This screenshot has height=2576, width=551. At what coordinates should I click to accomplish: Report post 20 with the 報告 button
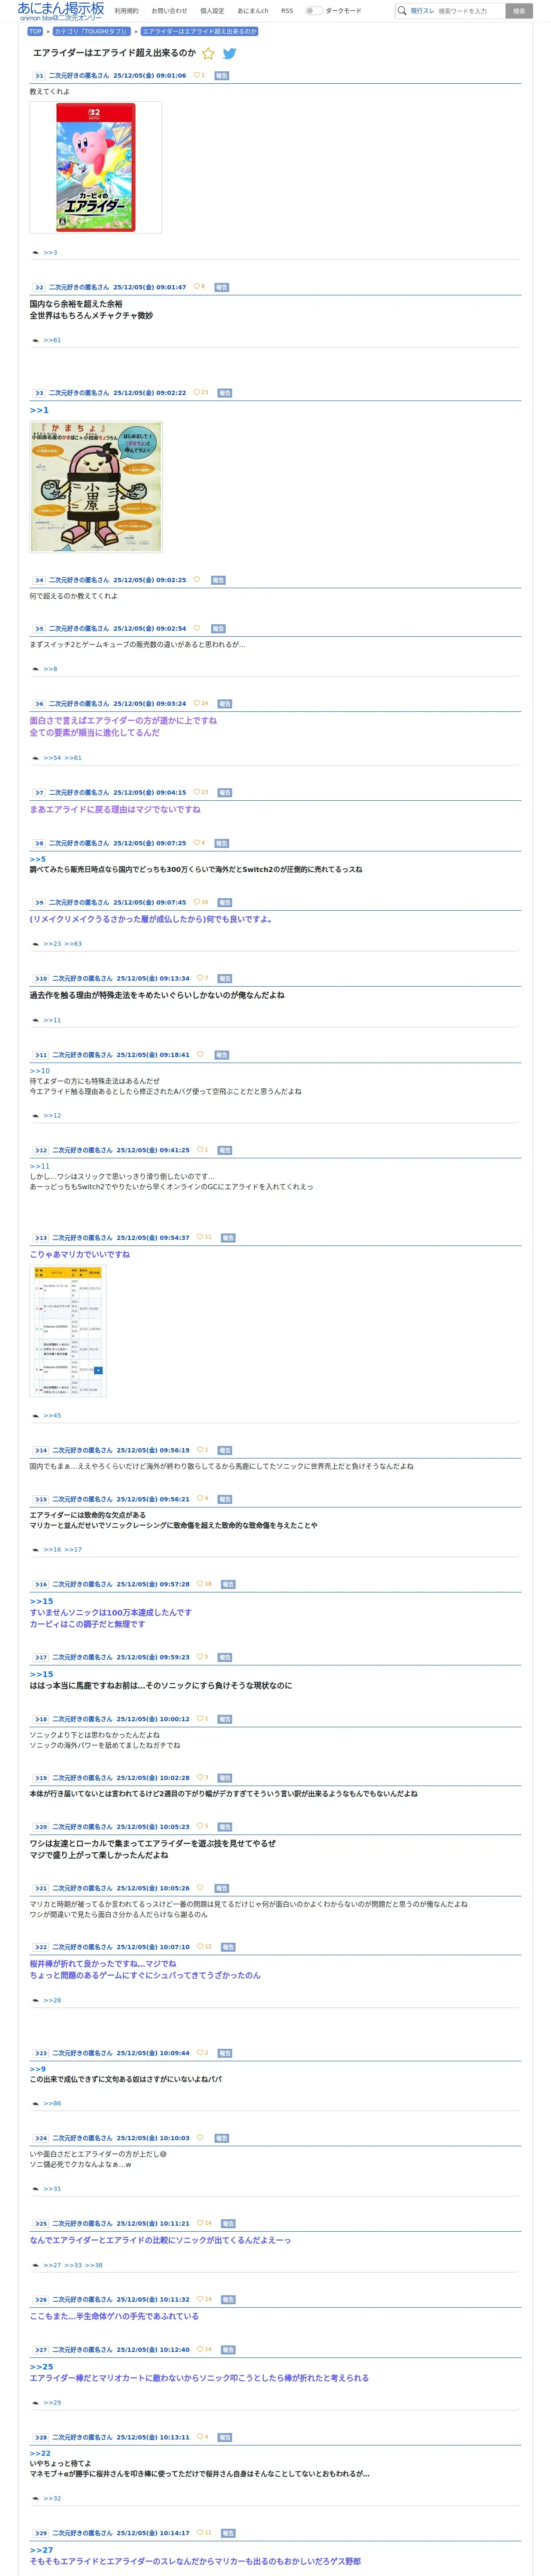[225, 1827]
